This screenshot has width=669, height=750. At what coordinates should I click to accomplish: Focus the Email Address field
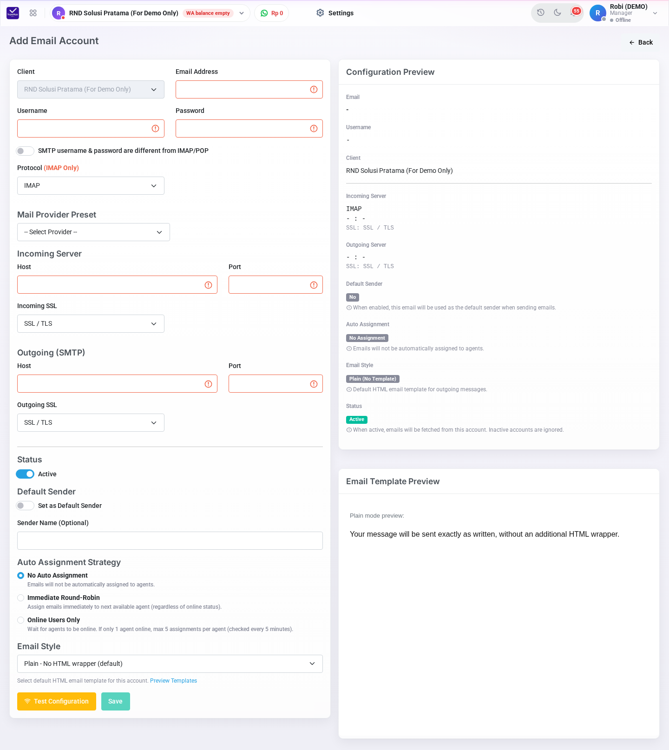(249, 90)
